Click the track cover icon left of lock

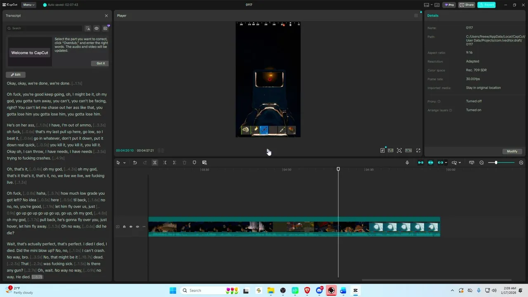coord(118,226)
